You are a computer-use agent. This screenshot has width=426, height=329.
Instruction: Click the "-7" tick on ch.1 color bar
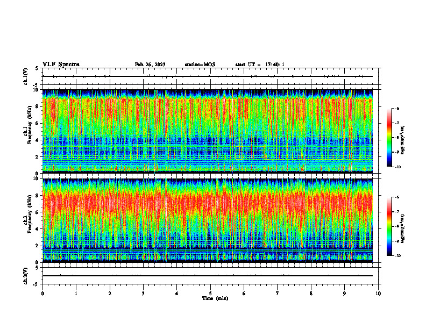397,123
